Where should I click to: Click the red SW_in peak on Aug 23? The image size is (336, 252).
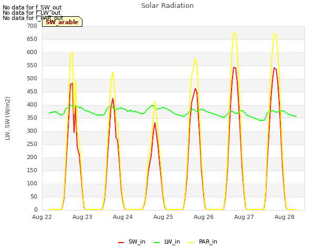pos(113,99)
